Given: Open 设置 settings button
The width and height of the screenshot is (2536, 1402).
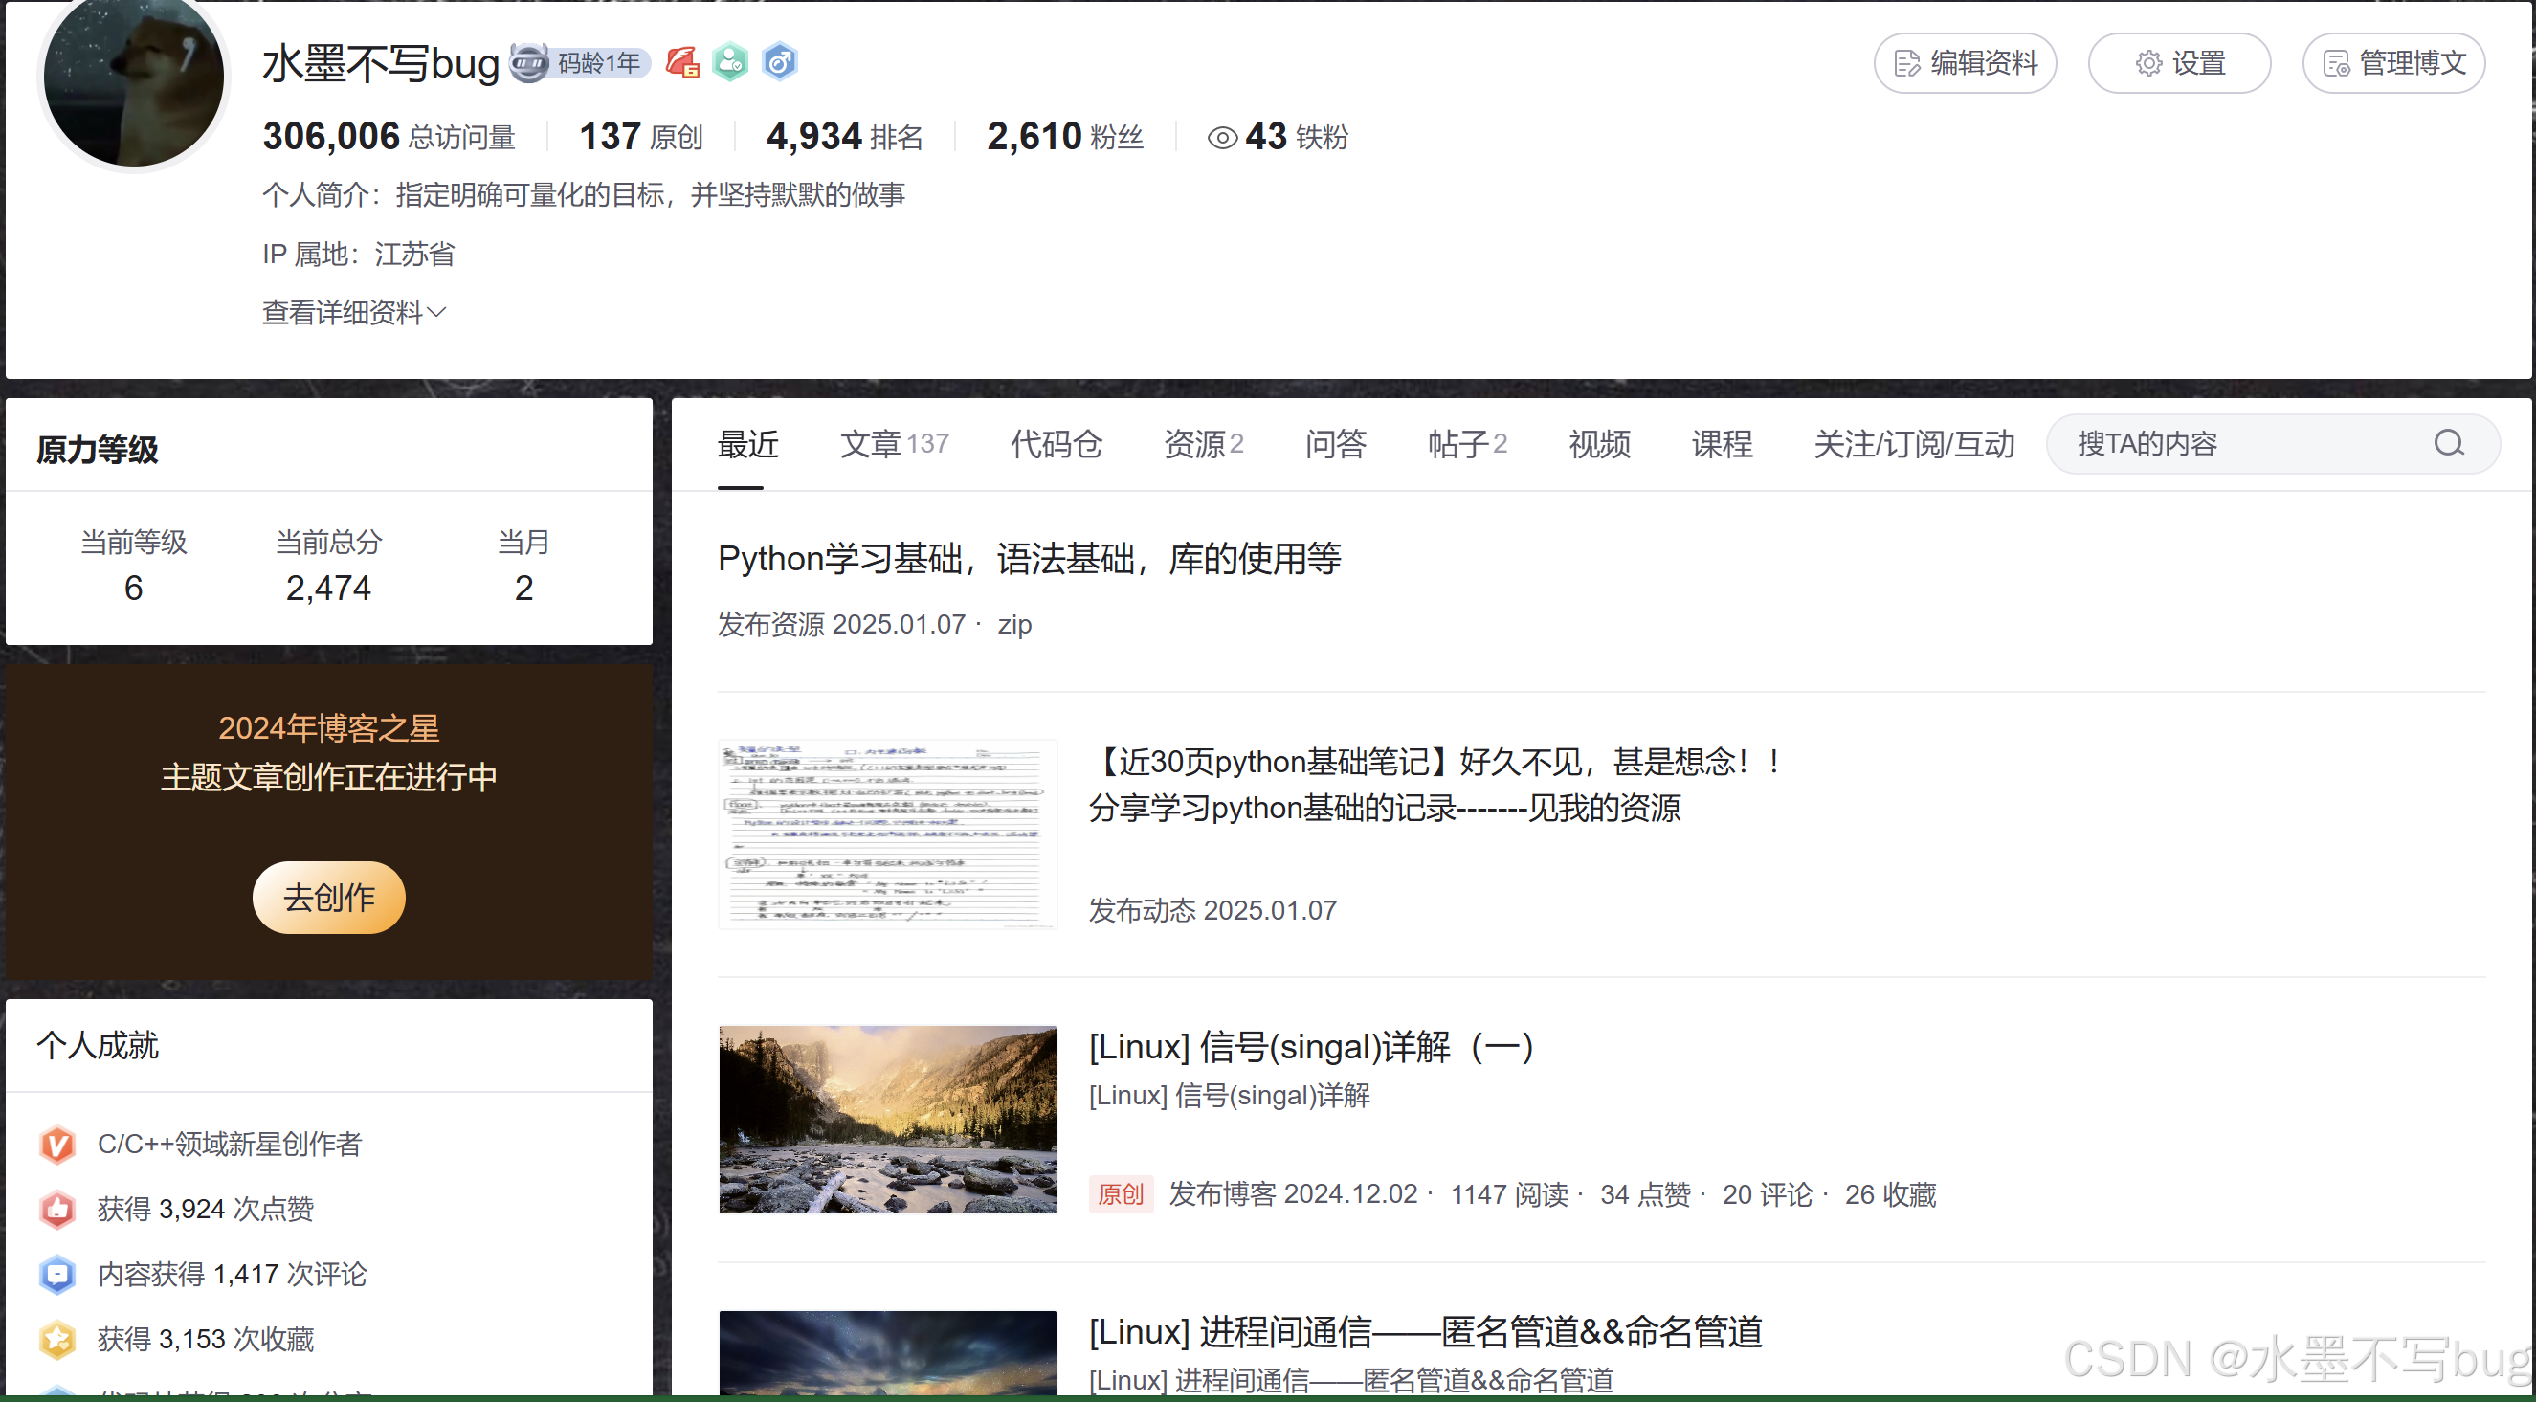Looking at the screenshot, I should [x=2179, y=63].
